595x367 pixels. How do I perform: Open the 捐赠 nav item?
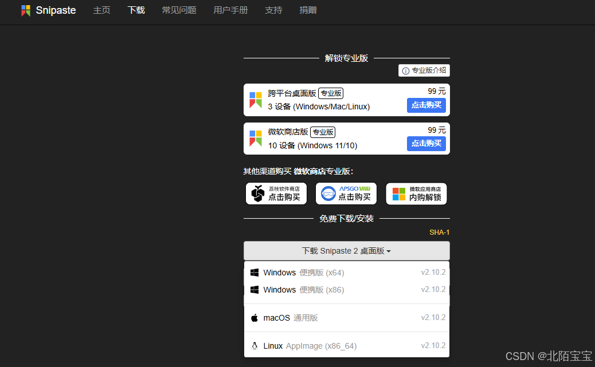308,10
